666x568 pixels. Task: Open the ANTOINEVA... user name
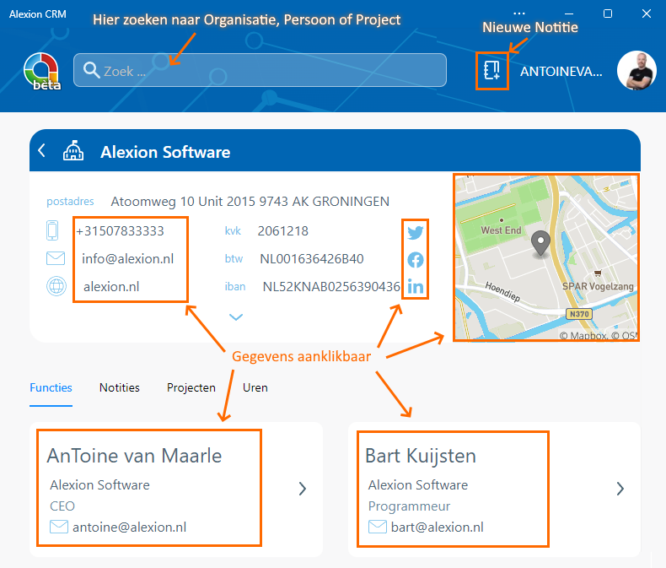point(561,72)
